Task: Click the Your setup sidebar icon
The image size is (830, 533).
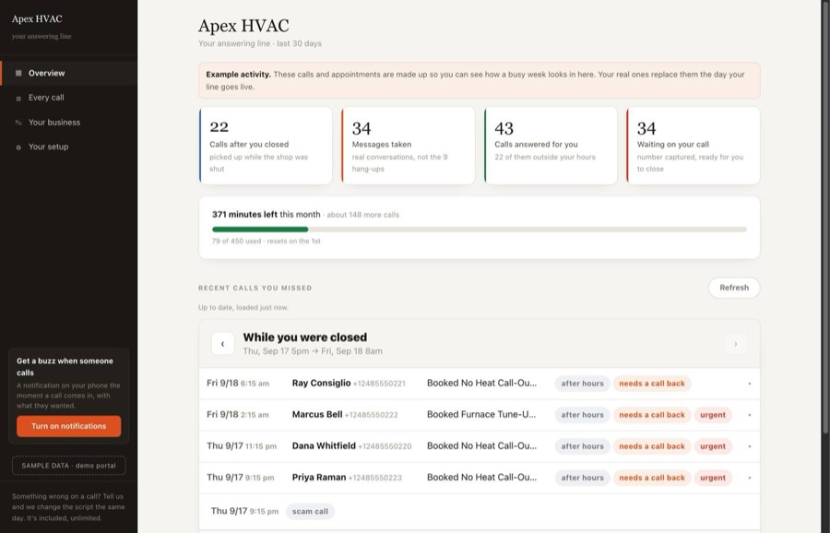Action: (x=18, y=148)
